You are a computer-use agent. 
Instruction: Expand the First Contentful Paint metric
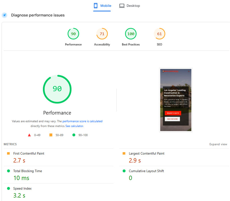pos(29,154)
